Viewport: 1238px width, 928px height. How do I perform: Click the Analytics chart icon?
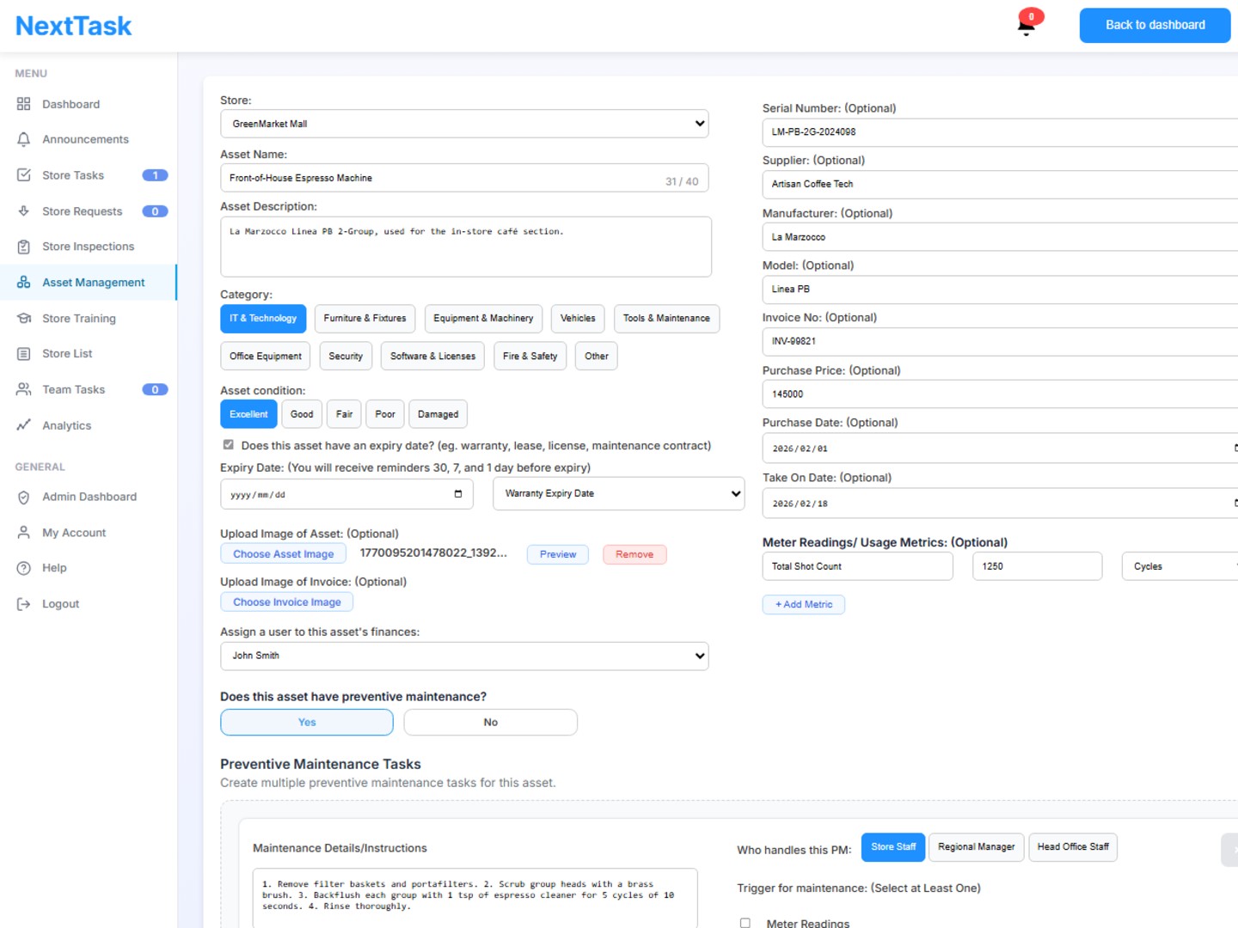[x=23, y=425]
